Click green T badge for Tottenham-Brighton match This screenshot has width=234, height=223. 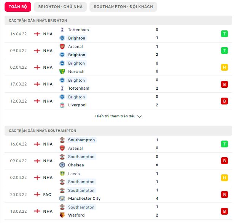point(224,34)
